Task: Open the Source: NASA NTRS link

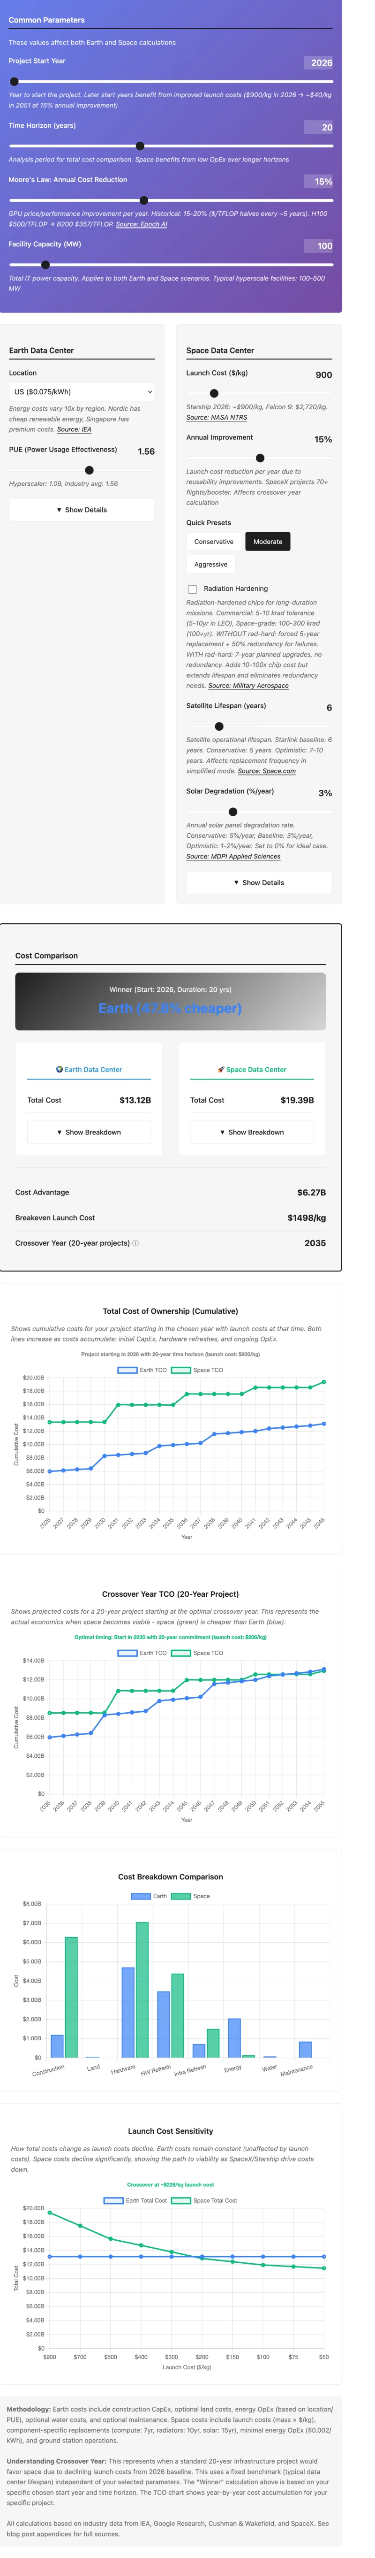Action: pos(217,418)
